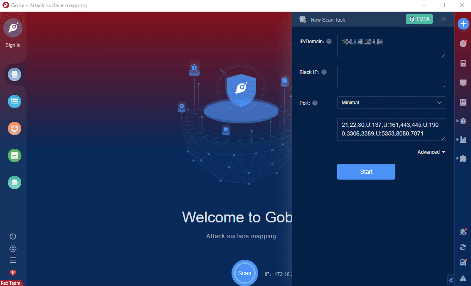Expand the Advanced options
The image size is (471, 286).
[432, 152]
